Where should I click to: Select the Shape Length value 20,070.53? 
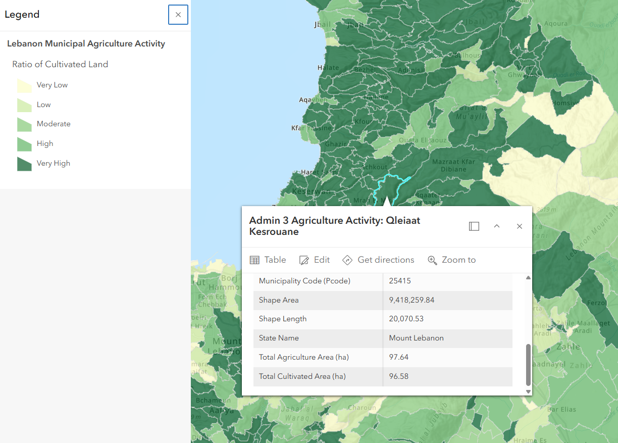[406, 319]
